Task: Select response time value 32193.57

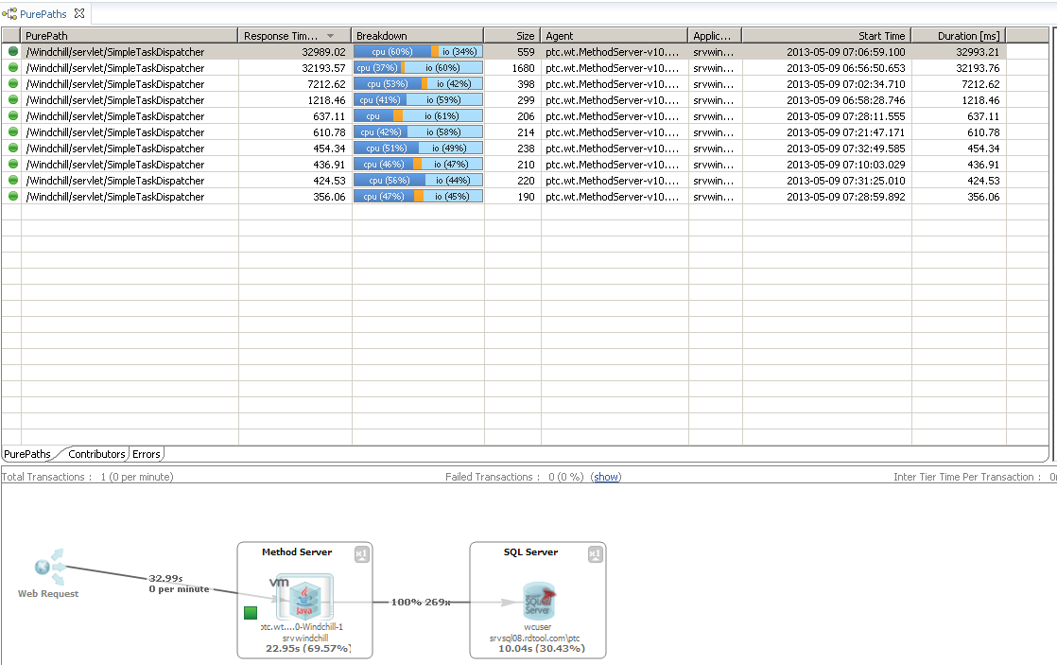Action: (x=323, y=68)
